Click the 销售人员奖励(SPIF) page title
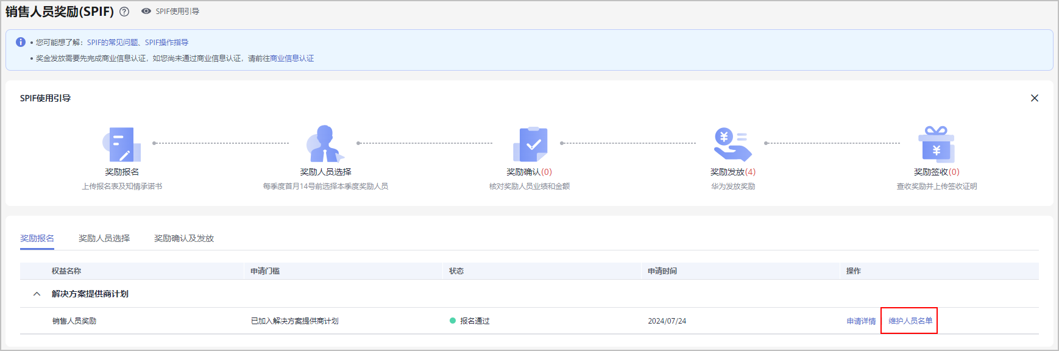This screenshot has width=1059, height=351. 60,12
